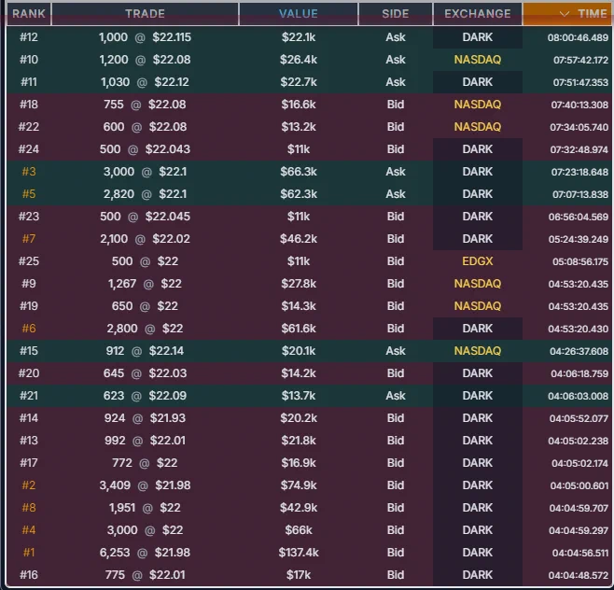The height and width of the screenshot is (590, 614).
Task: Click time 04:04:56.511
Action: [x=579, y=553]
